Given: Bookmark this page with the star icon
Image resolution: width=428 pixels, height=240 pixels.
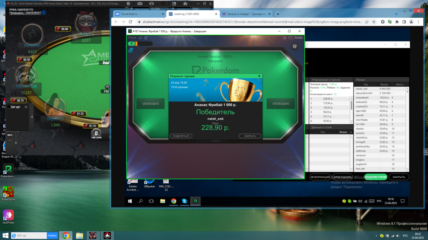Looking at the screenshot, I should (x=374, y=22).
